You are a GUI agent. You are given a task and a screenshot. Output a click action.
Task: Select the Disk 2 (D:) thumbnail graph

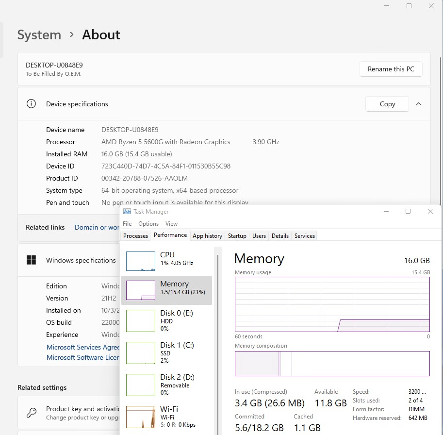140,385
